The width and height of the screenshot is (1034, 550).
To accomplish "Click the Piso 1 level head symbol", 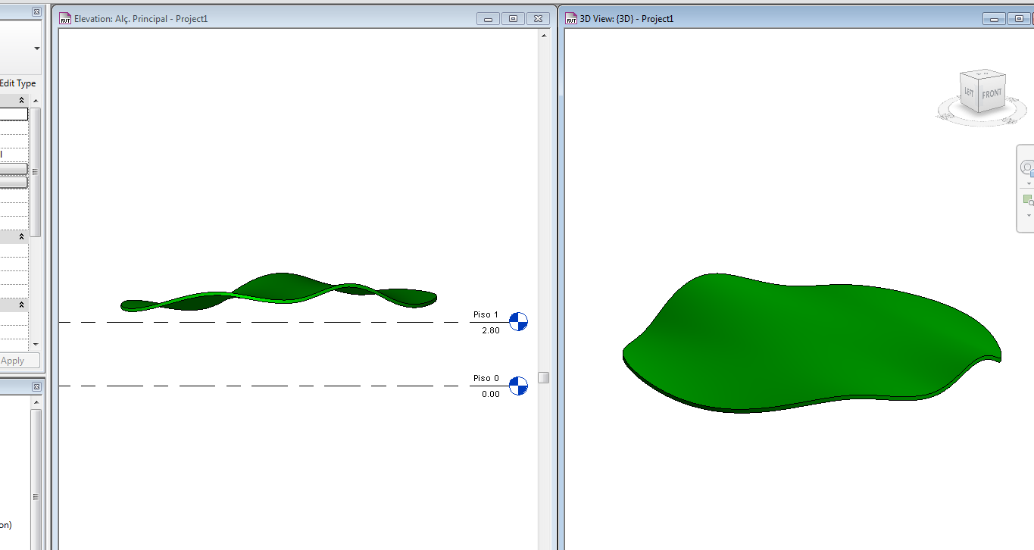I will 518,321.
